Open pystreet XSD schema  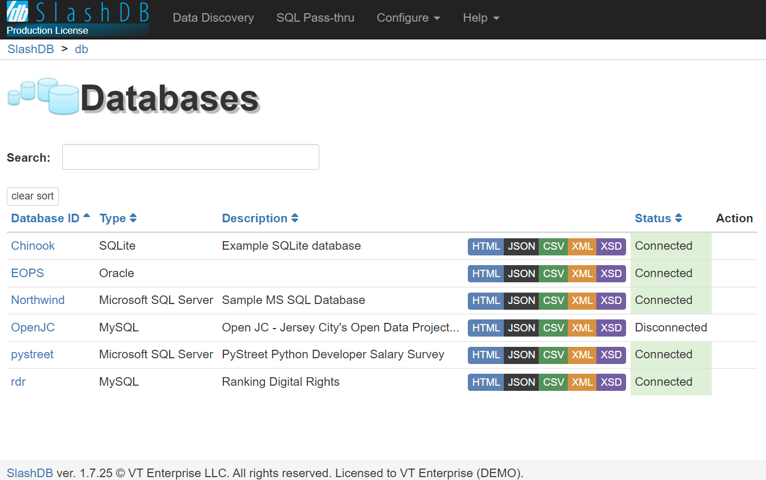click(611, 355)
